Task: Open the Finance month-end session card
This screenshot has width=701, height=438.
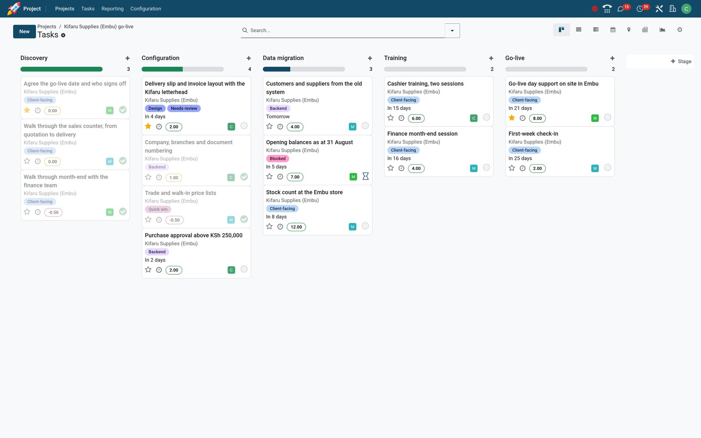Action: (439, 152)
